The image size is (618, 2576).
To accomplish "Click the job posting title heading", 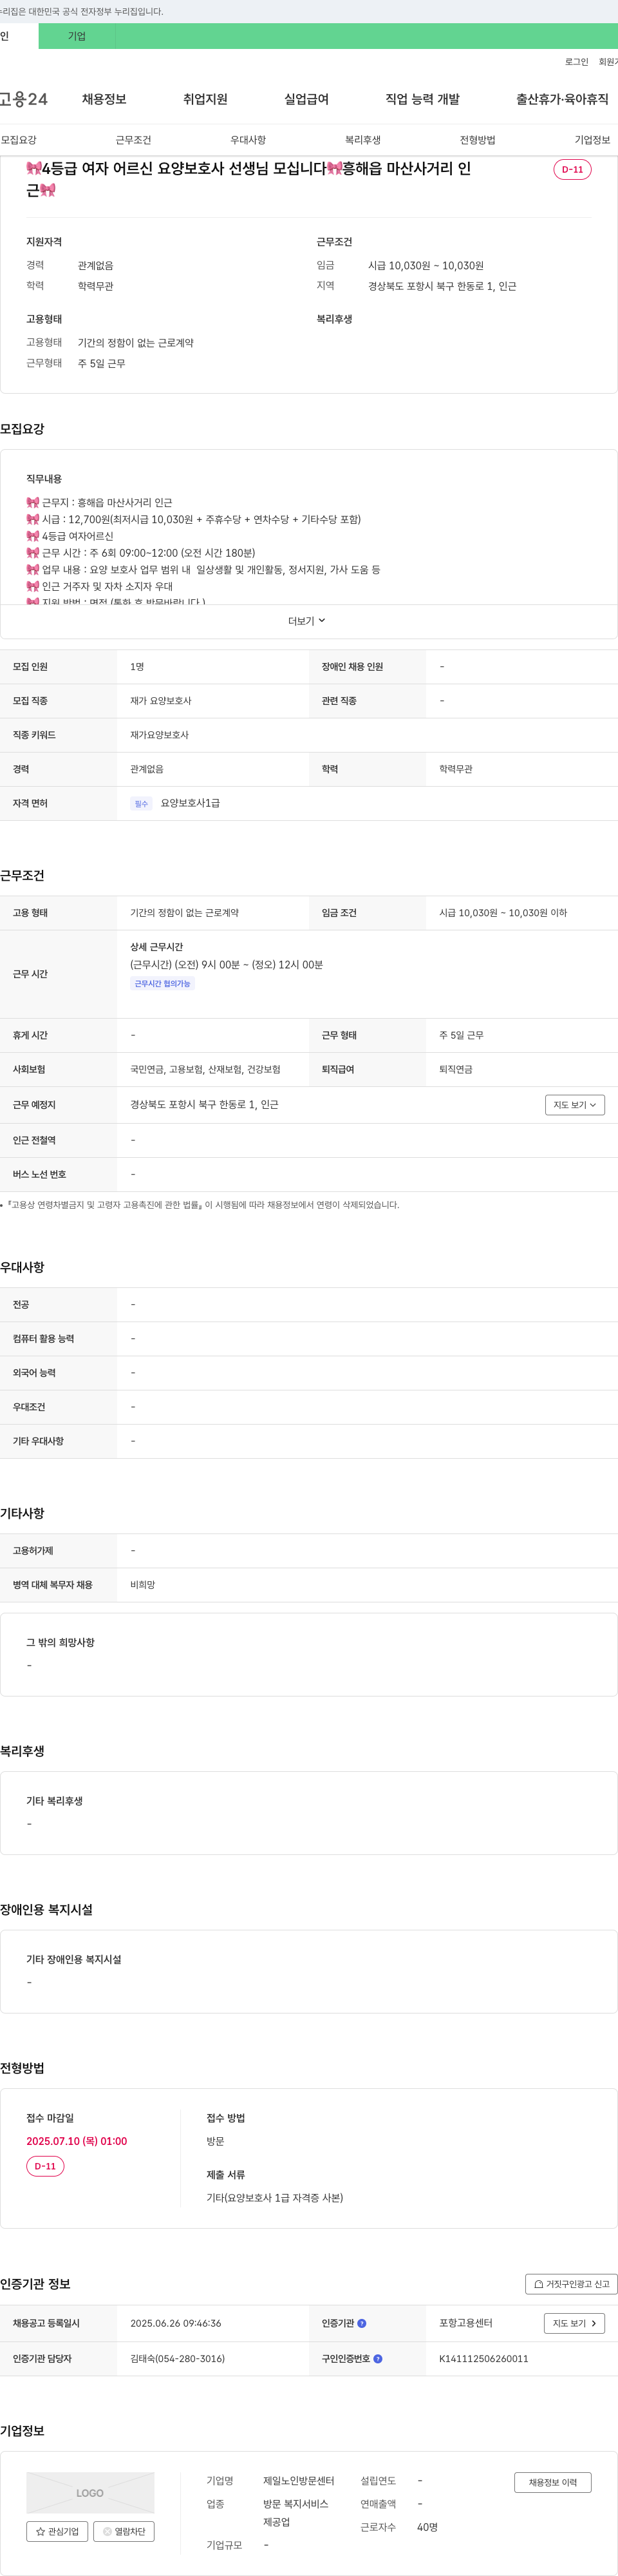I will (x=250, y=179).
